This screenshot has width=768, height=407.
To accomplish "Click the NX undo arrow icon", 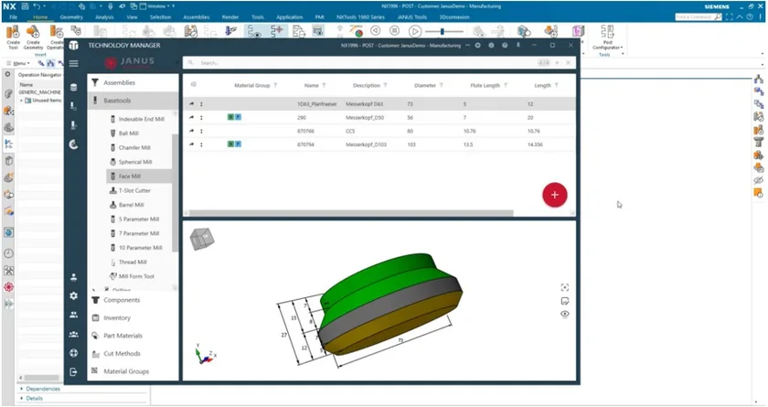I will click(37, 6).
